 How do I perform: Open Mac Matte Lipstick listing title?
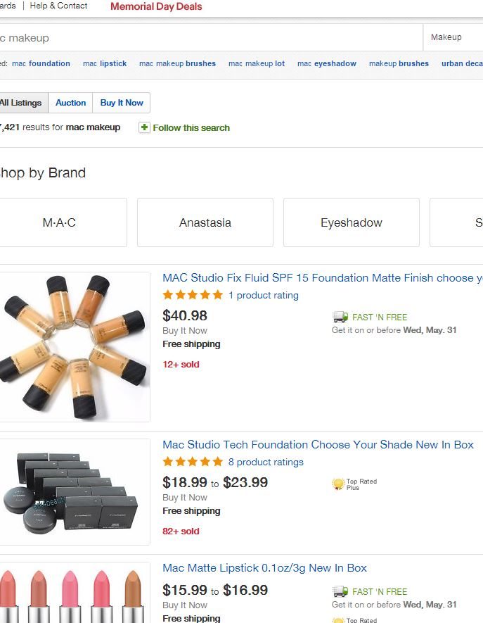pos(264,568)
